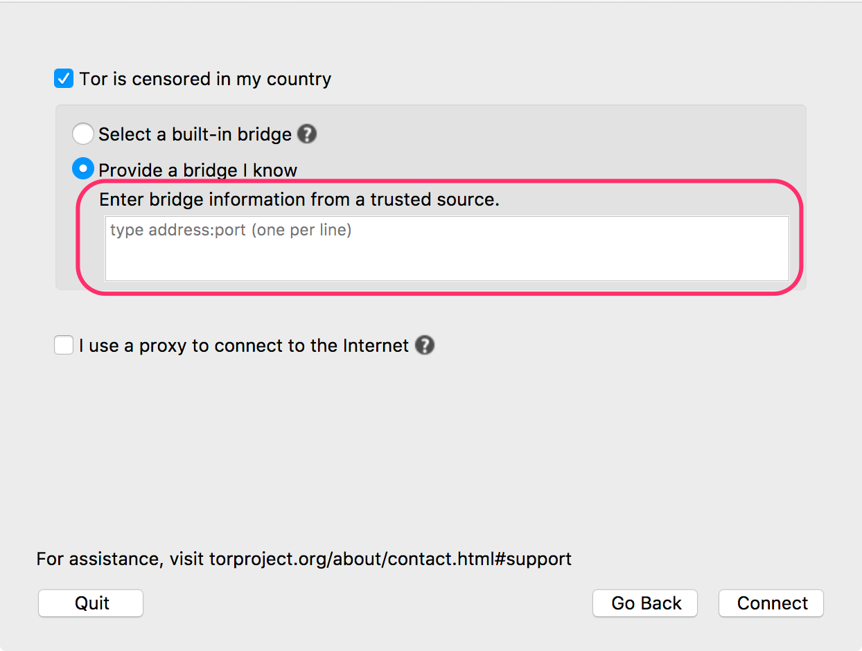Click the 'For assistance, visit' text
The height and width of the screenshot is (651, 862).
[120, 559]
